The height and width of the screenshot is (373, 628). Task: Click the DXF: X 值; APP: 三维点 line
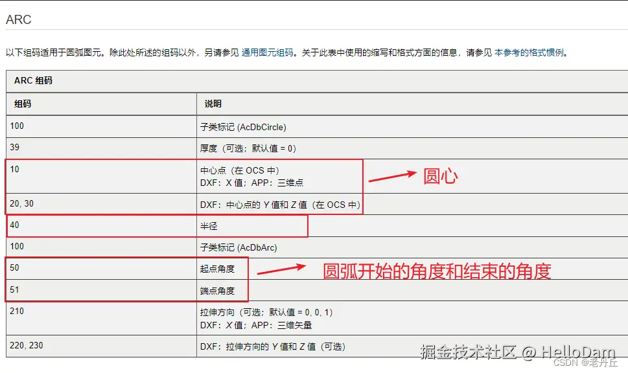tap(251, 183)
